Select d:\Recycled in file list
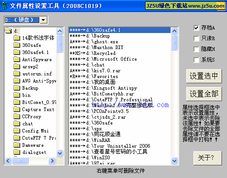 click(x=120, y=53)
